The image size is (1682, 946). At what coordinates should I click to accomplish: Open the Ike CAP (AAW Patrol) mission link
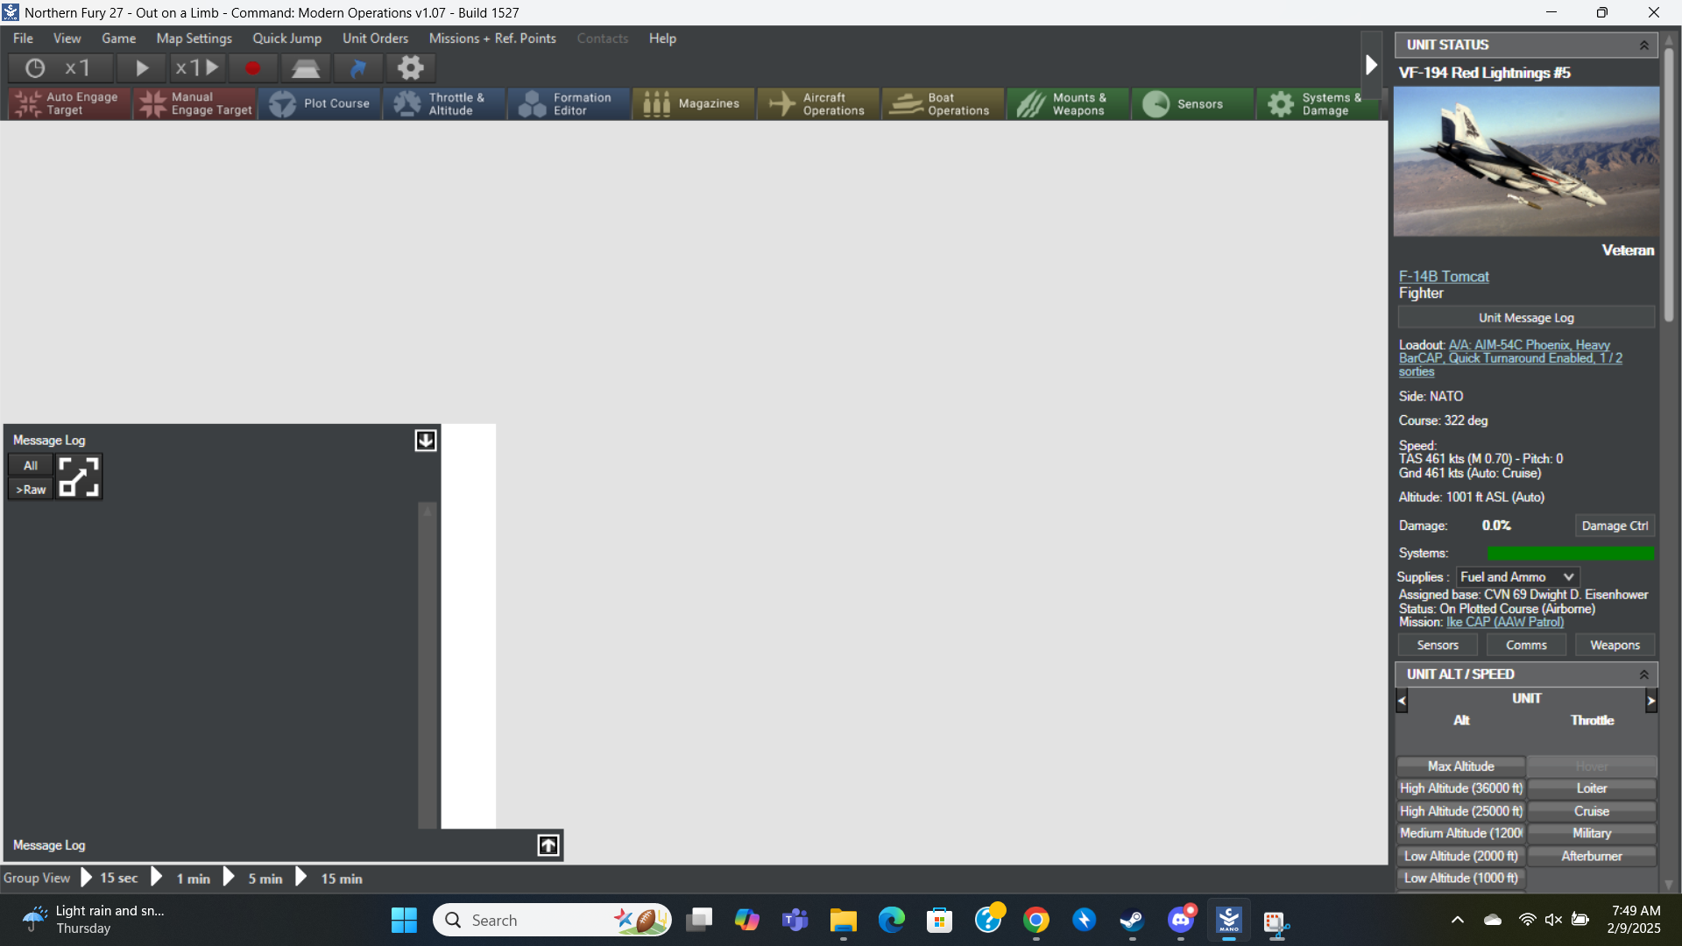(x=1505, y=622)
